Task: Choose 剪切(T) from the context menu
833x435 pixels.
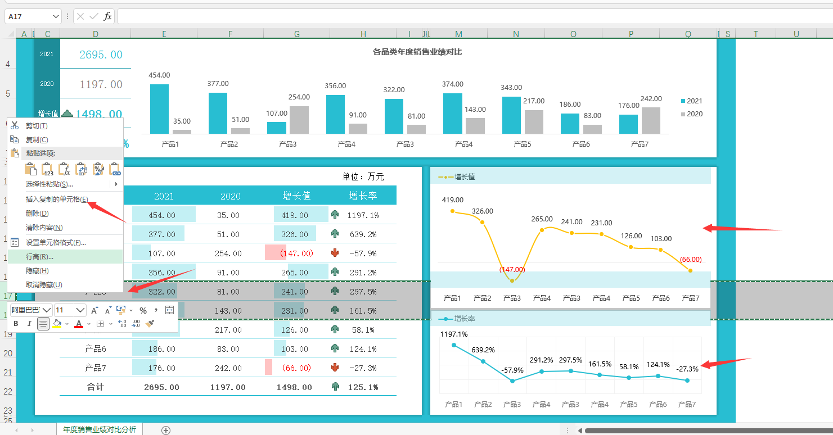Action: [x=65, y=125]
